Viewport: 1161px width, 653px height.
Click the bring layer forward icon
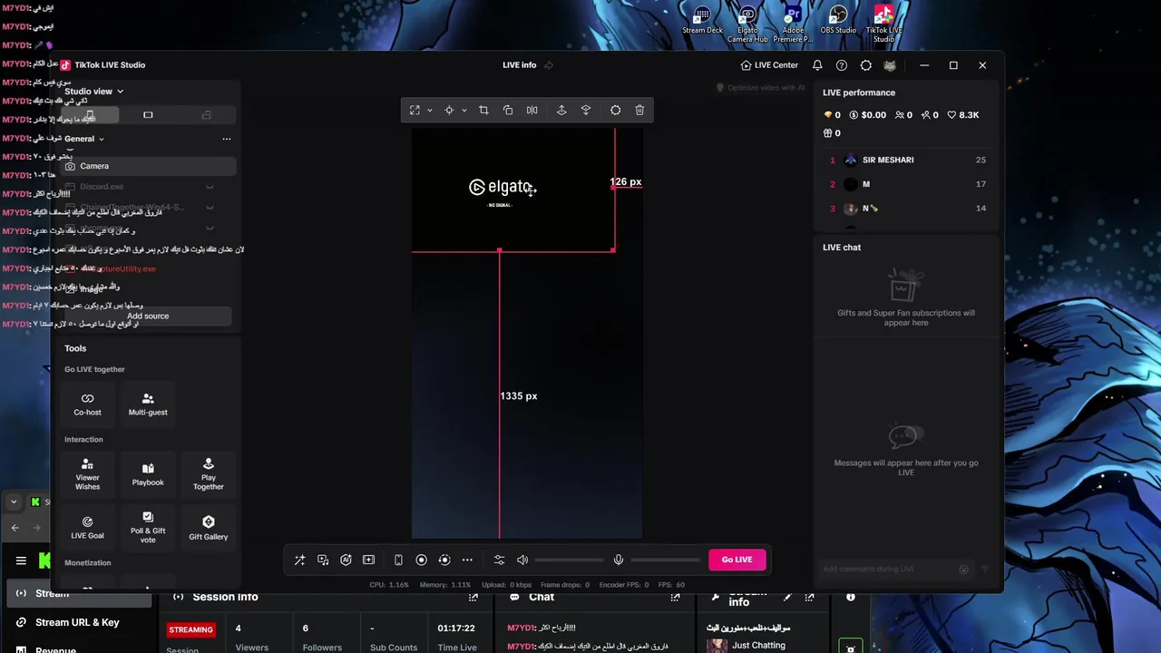tap(561, 111)
